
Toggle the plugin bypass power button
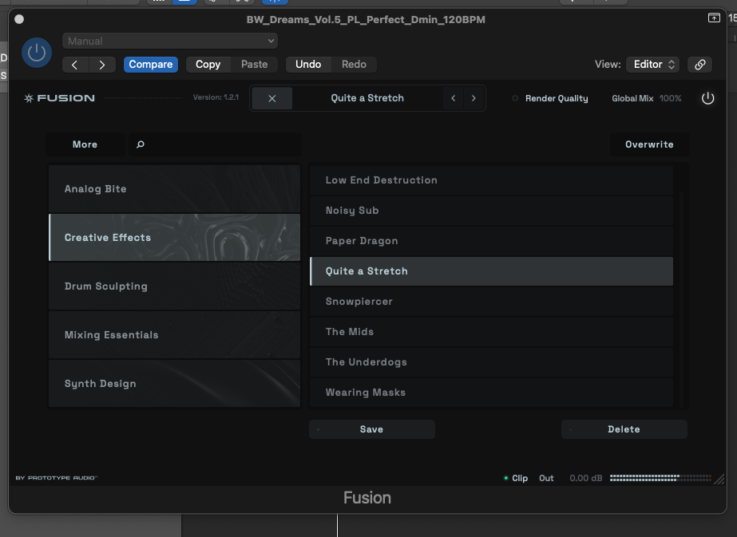(35, 53)
